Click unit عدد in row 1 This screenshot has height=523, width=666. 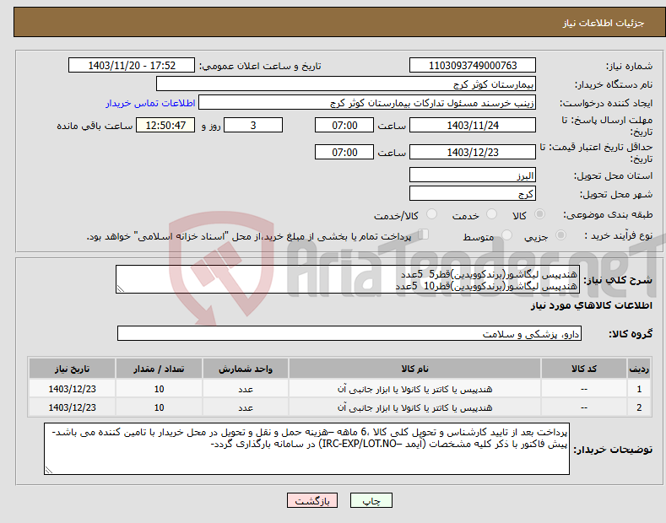point(246,389)
